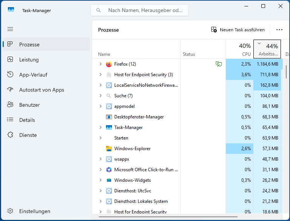Click the appmodel gear icon
This screenshot has height=221, width=290.
click(109, 106)
